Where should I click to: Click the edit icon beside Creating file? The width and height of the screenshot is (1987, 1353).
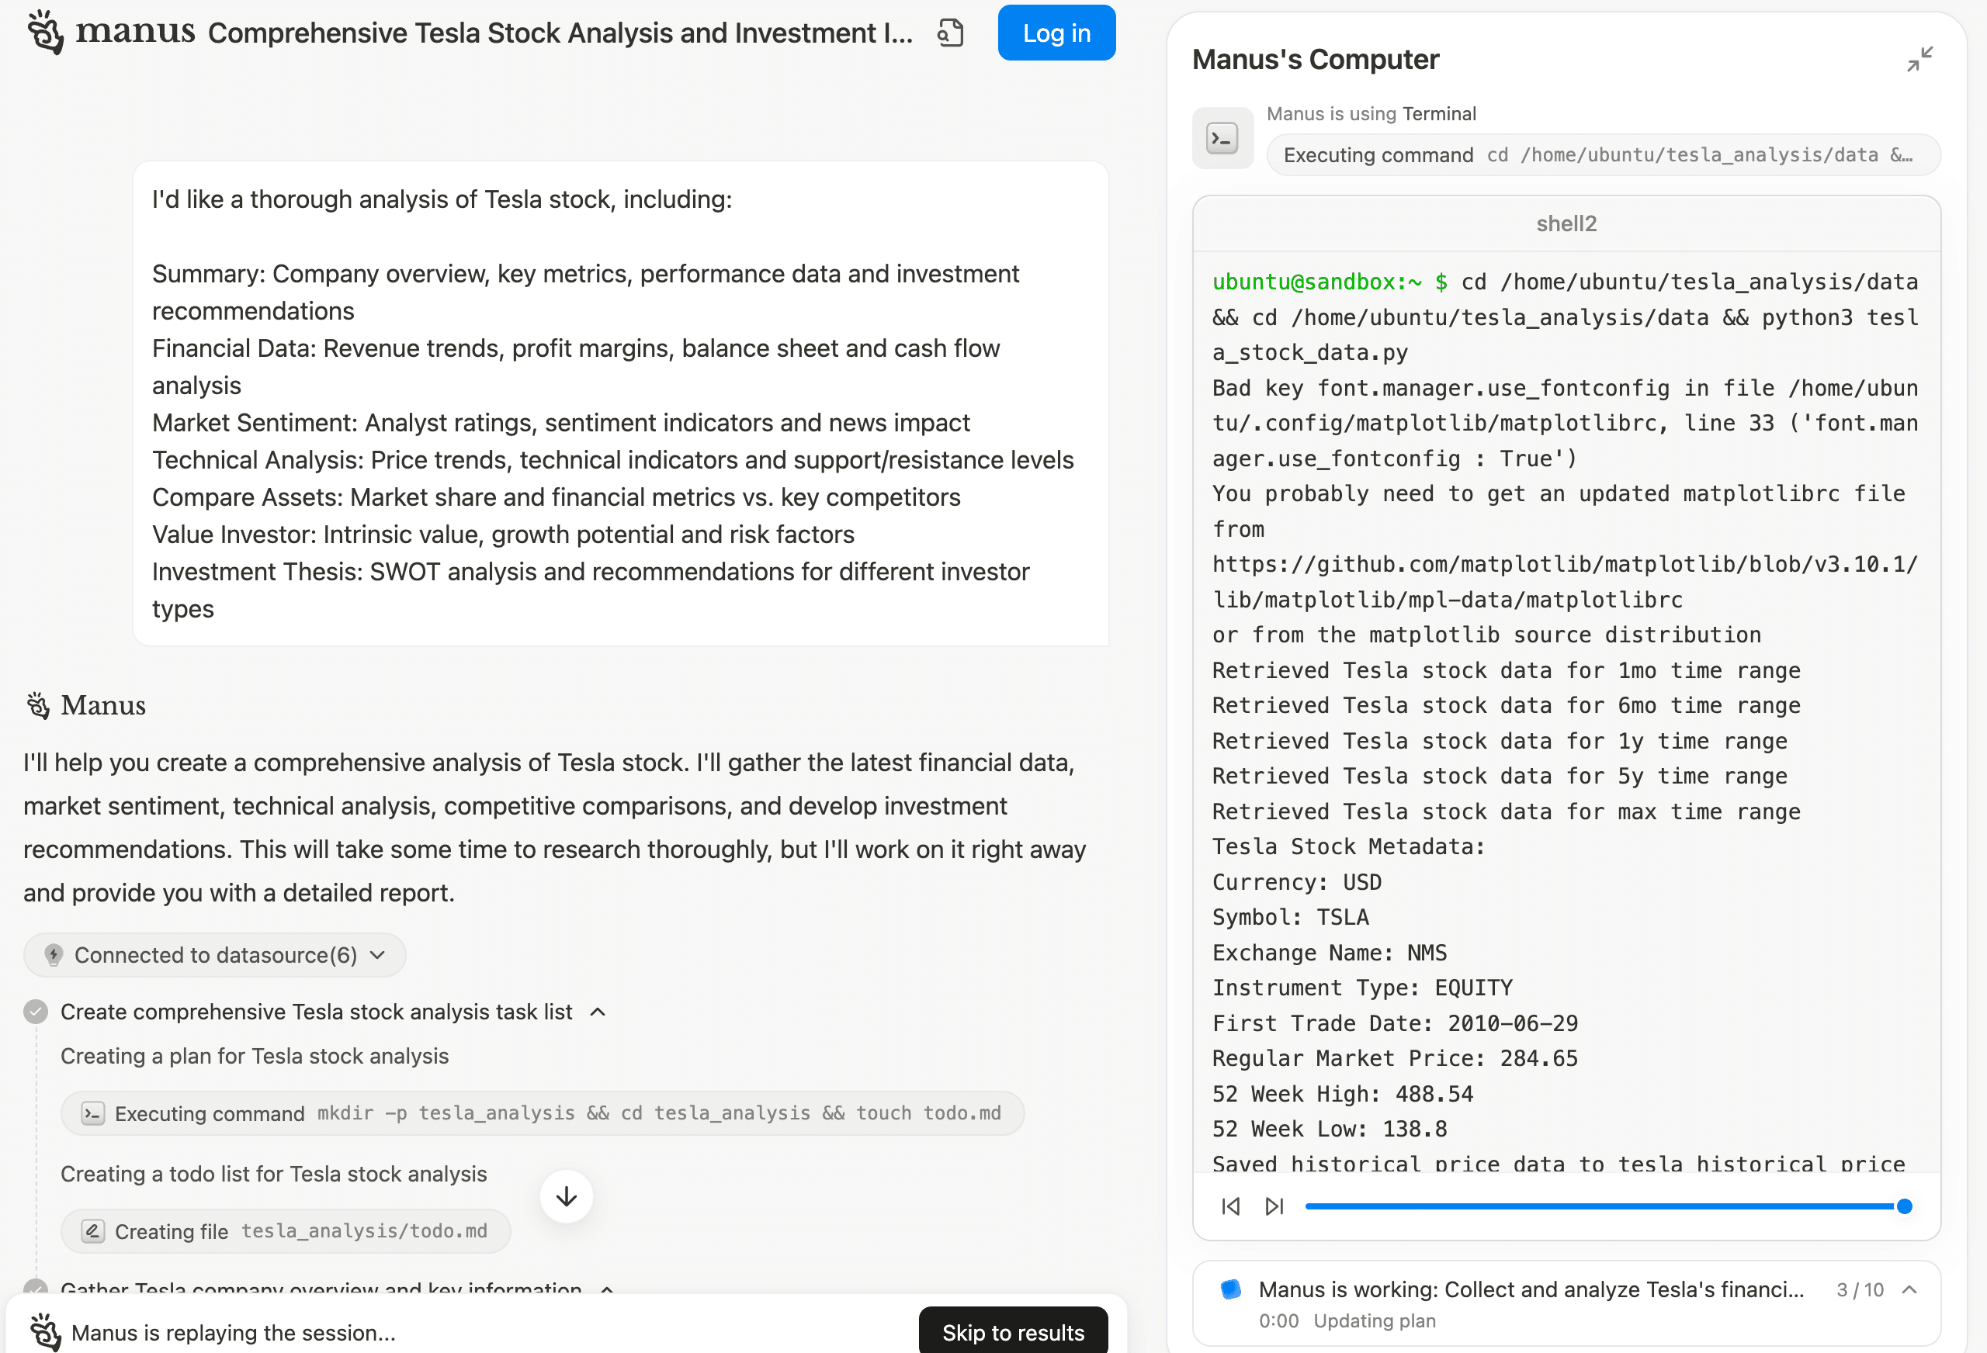(92, 1230)
